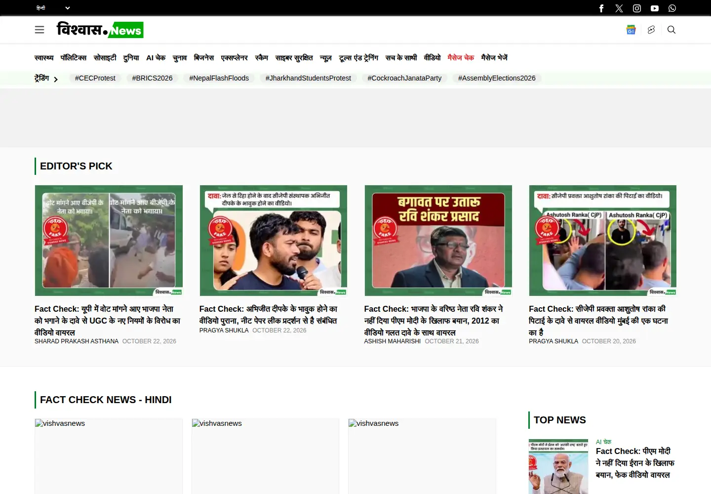
Task: Open the मैसेज भेजें link
Action: point(494,58)
